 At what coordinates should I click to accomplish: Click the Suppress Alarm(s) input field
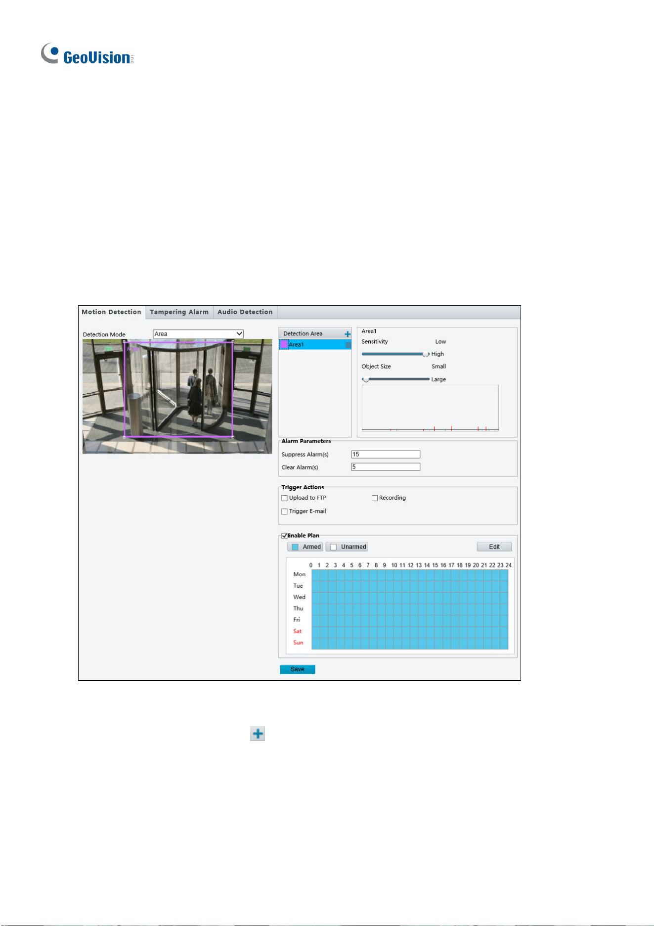(x=386, y=455)
